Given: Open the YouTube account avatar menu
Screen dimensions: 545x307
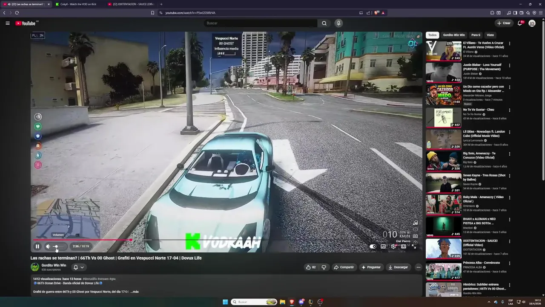Looking at the screenshot, I should click(x=532, y=23).
